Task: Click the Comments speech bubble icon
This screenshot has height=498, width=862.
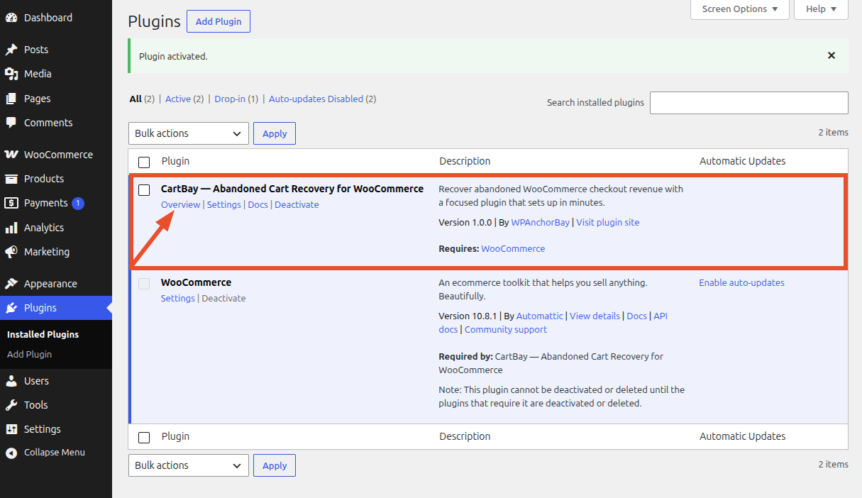Action: pos(11,123)
